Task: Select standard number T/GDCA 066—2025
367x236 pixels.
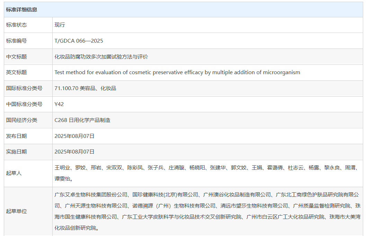Action: (x=79, y=41)
